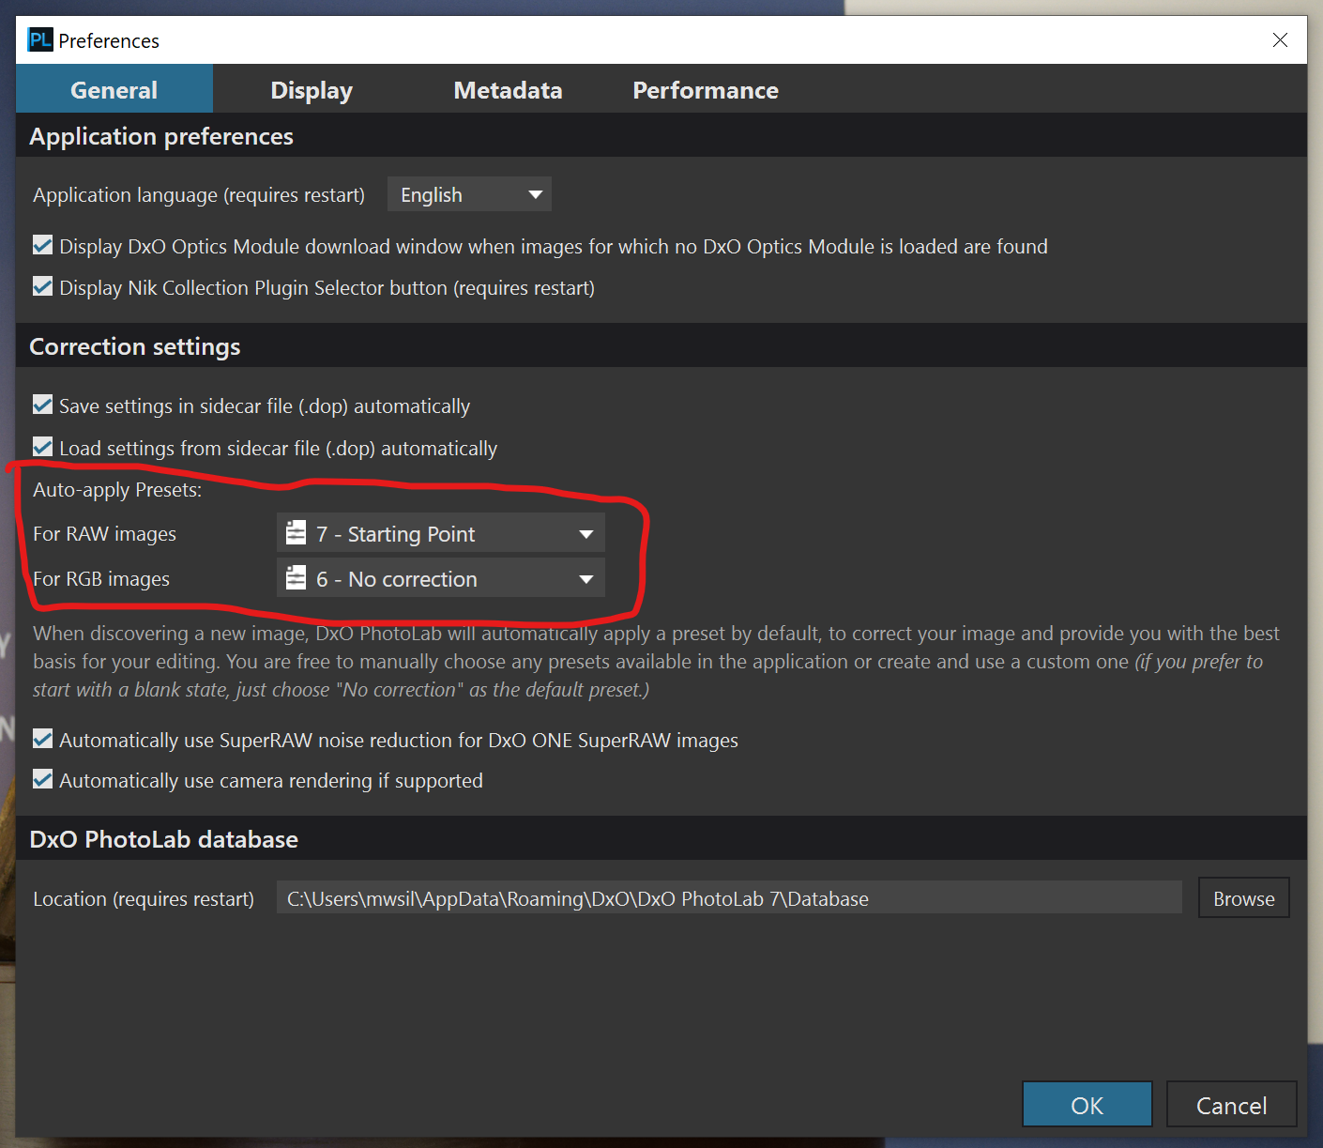Screen dimensions: 1323x1148
Task: Toggle Display Nik Collection Plugin Selector button checkbox
Action: point(42,286)
